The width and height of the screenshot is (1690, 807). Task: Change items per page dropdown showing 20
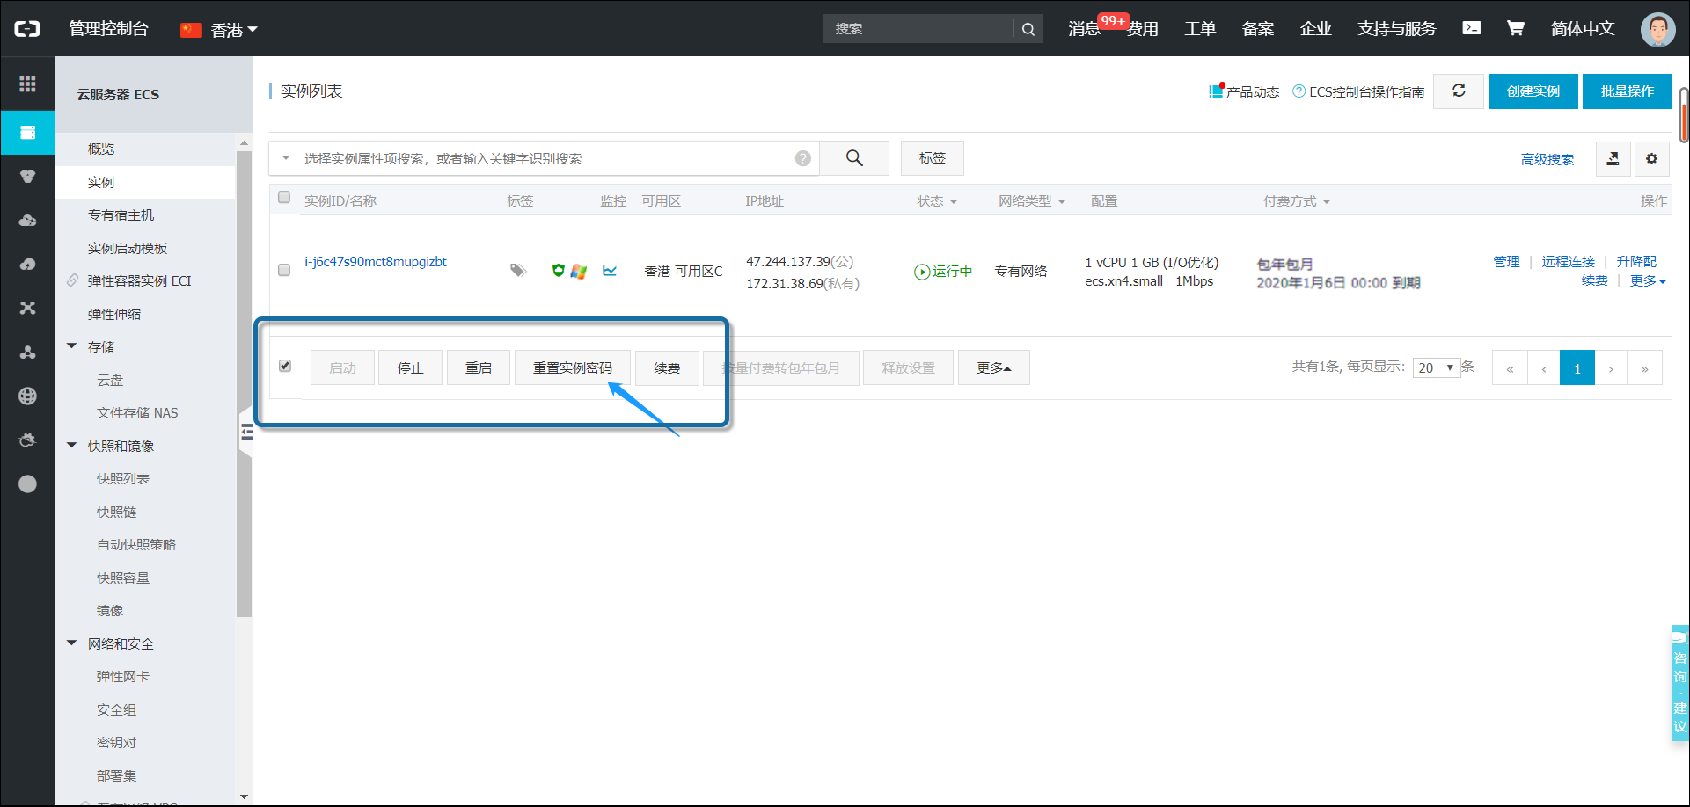(x=1436, y=367)
